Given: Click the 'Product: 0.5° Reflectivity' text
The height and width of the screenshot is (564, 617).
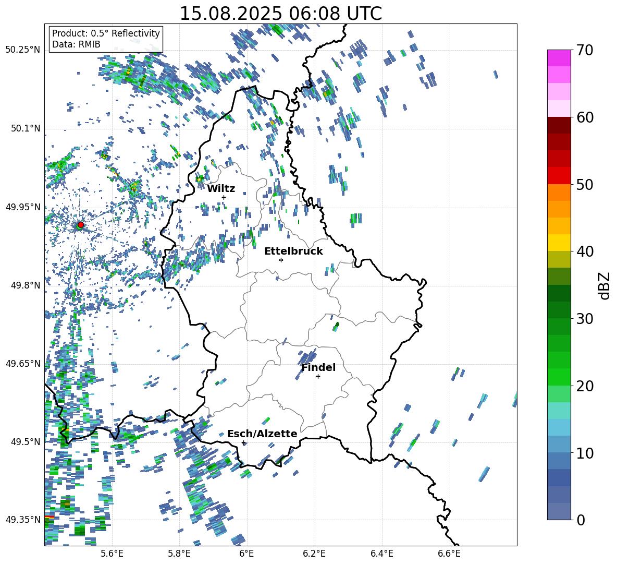Looking at the screenshot, I should click(x=106, y=33).
